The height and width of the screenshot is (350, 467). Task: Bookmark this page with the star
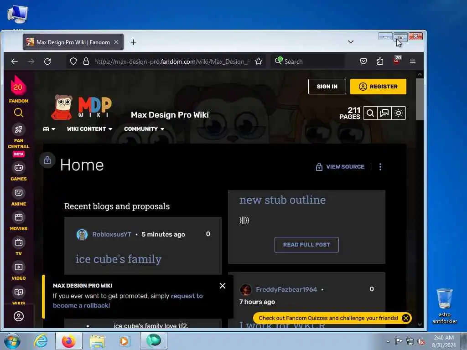[x=259, y=62]
